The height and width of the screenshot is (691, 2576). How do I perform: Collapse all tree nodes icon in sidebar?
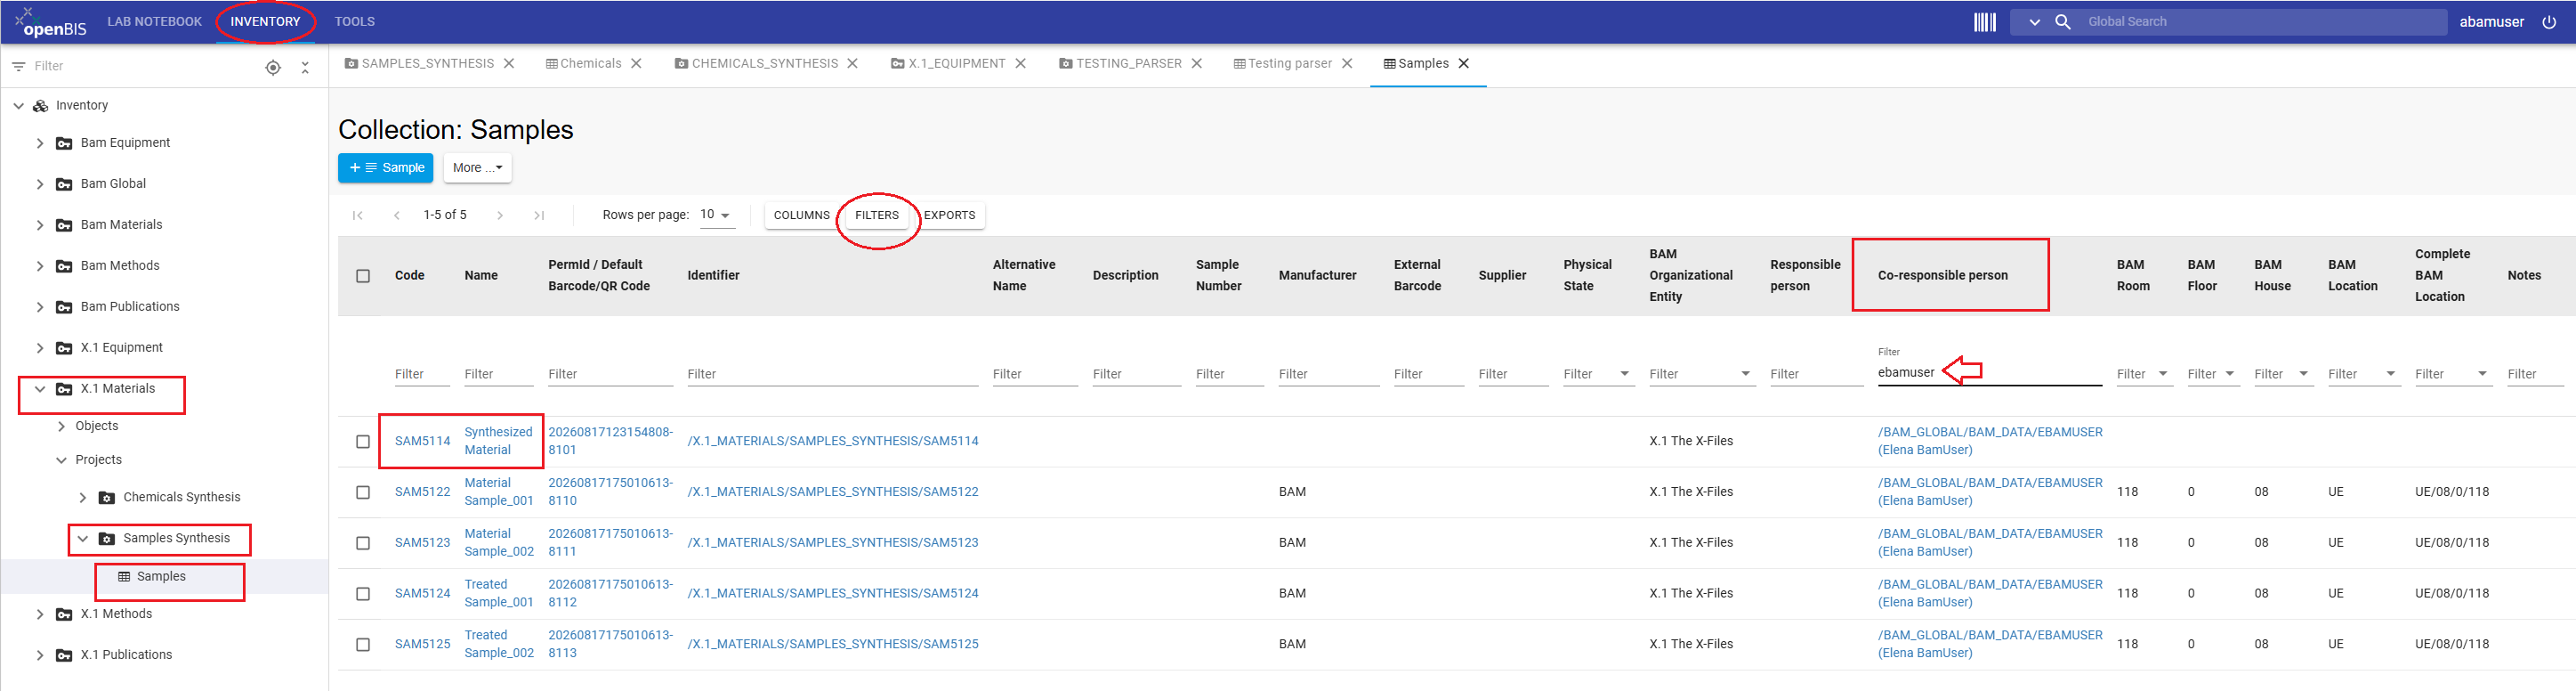point(305,67)
